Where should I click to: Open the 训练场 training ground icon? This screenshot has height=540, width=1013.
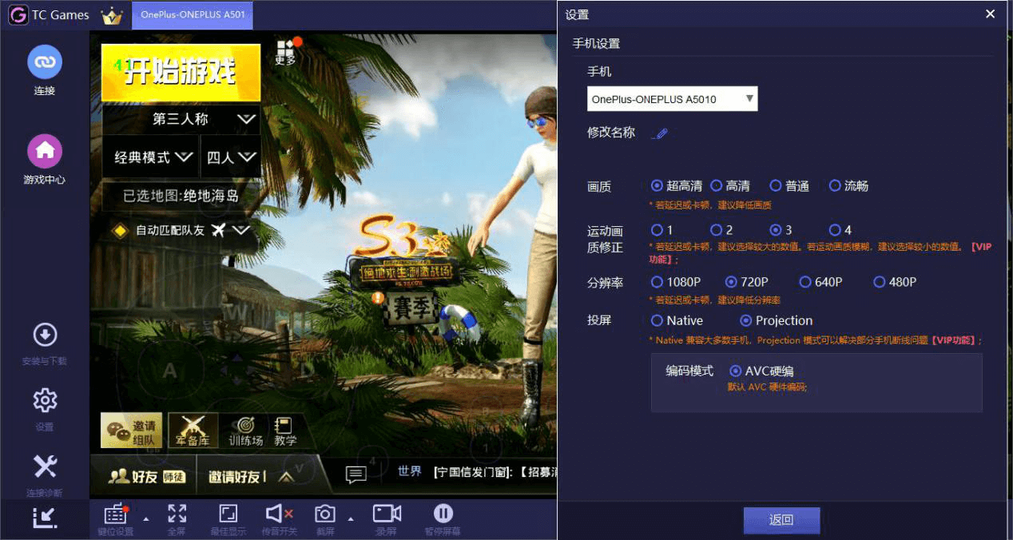pos(246,431)
